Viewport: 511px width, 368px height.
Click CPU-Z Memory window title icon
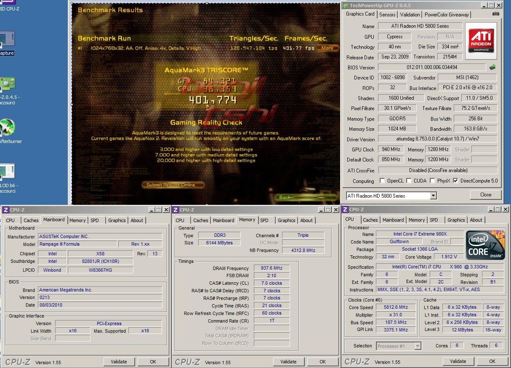click(x=176, y=209)
